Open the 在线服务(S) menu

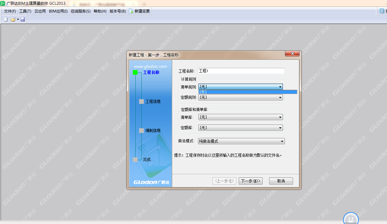pyautogui.click(x=81, y=11)
